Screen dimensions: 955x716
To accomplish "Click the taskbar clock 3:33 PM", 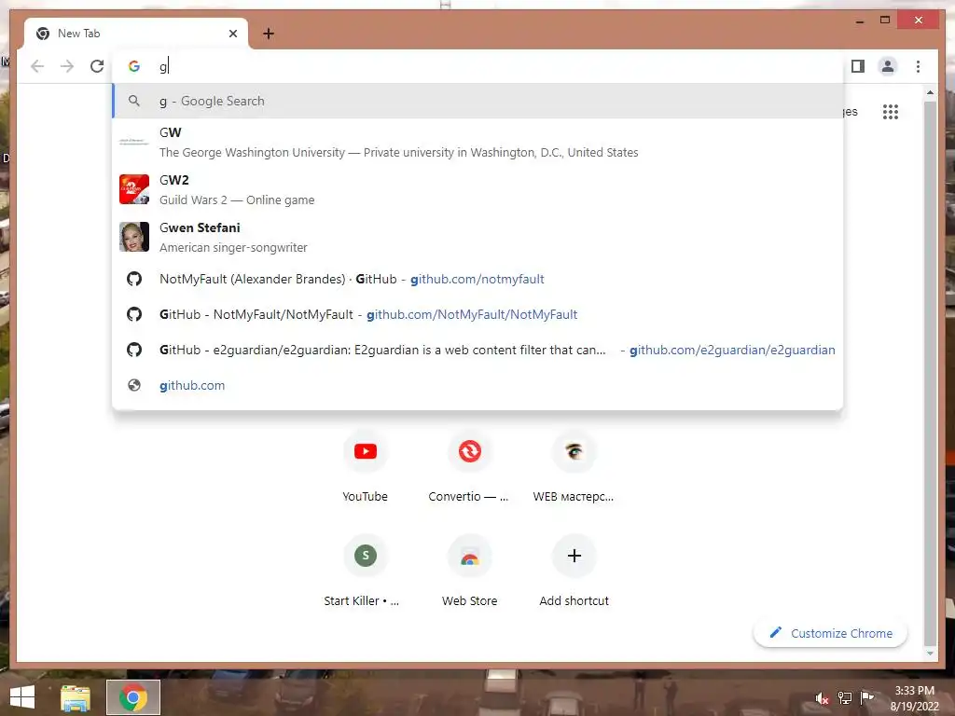I will (x=914, y=698).
